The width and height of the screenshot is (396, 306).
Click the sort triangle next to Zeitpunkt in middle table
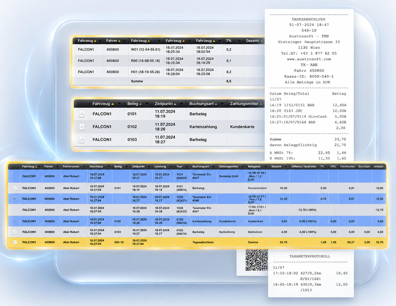pyautogui.click(x=175, y=104)
